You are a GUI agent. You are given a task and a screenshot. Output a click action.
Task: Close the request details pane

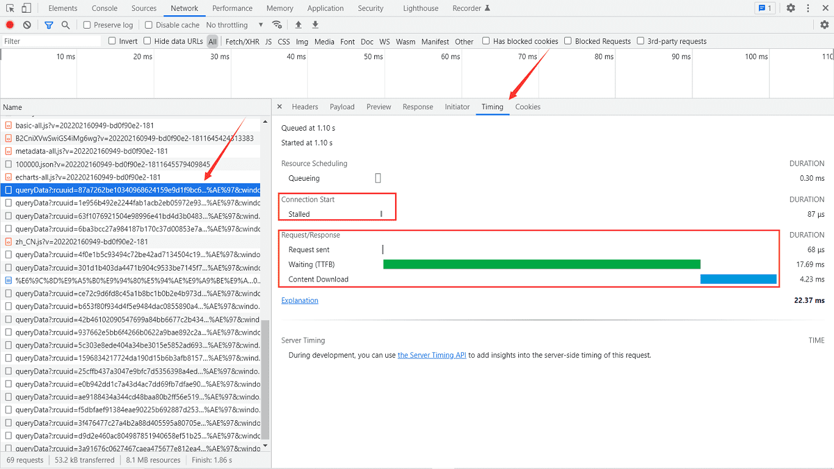[280, 107]
